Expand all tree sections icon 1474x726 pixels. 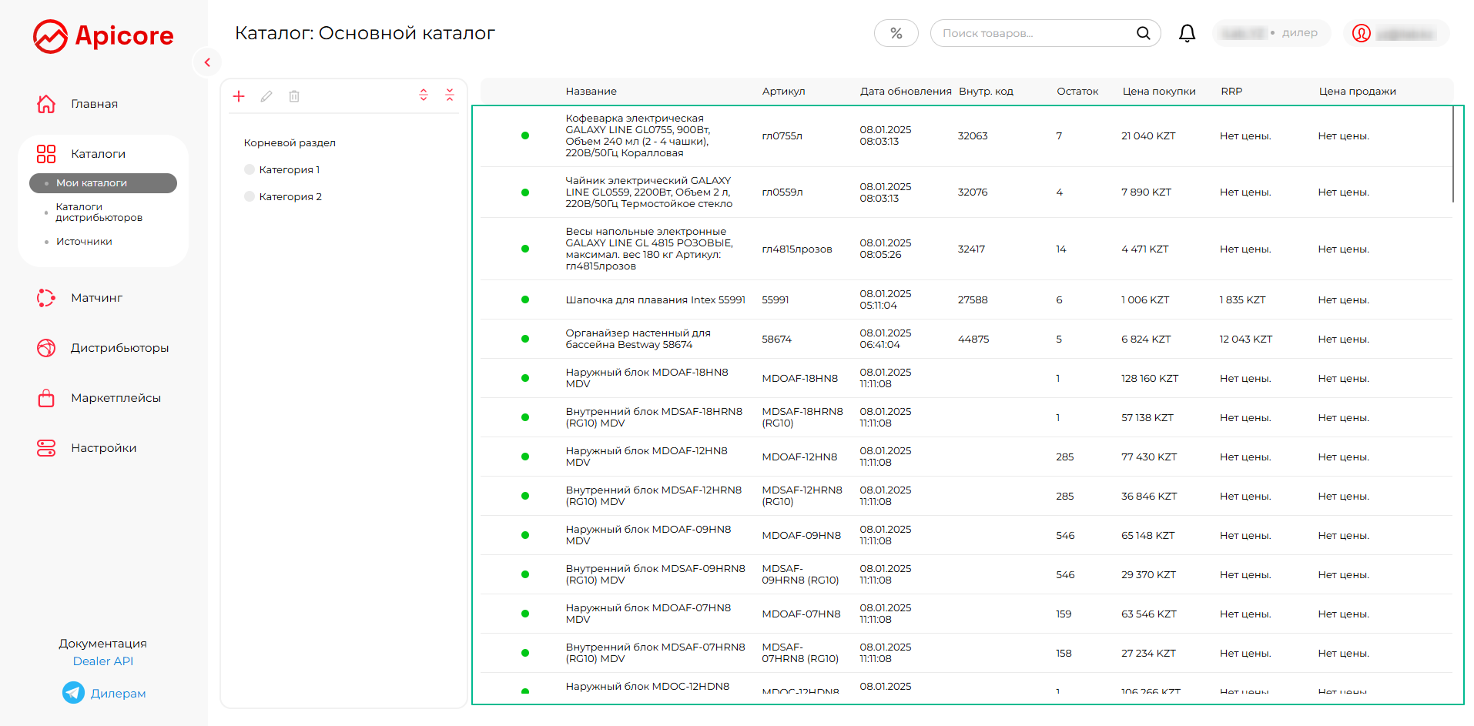tap(424, 95)
